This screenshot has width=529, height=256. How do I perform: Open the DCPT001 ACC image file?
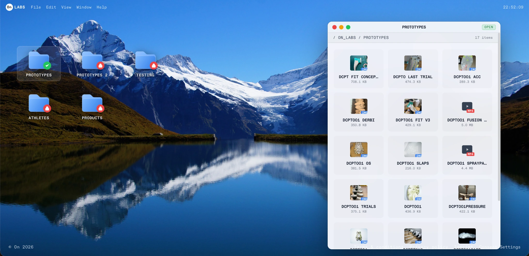point(467,69)
